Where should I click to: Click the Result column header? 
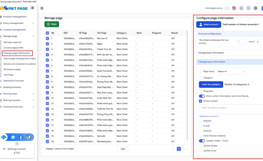(x=175, y=33)
